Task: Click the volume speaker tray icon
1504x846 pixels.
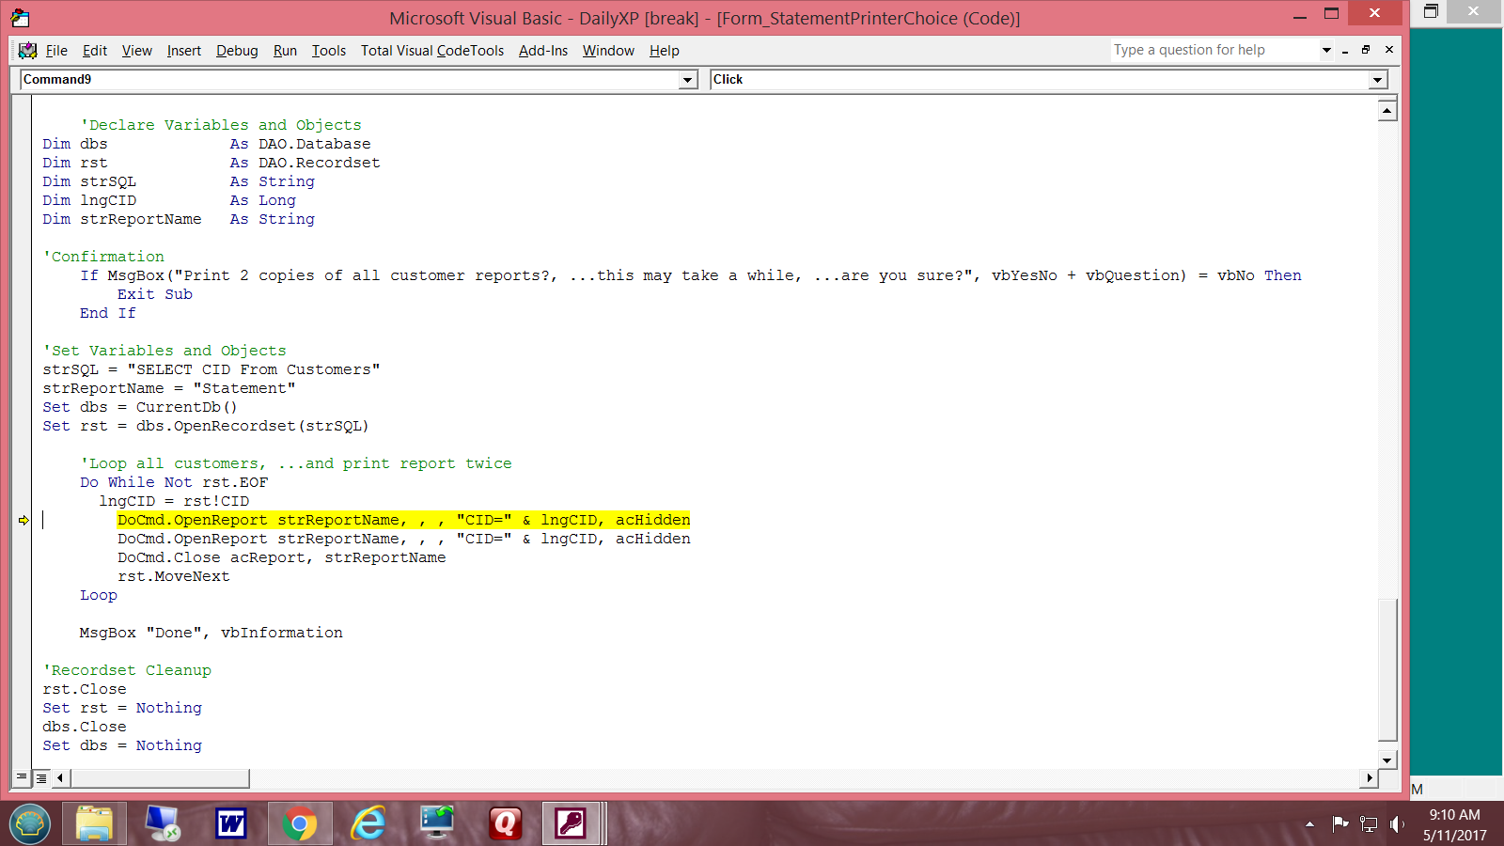Action: click(1397, 824)
